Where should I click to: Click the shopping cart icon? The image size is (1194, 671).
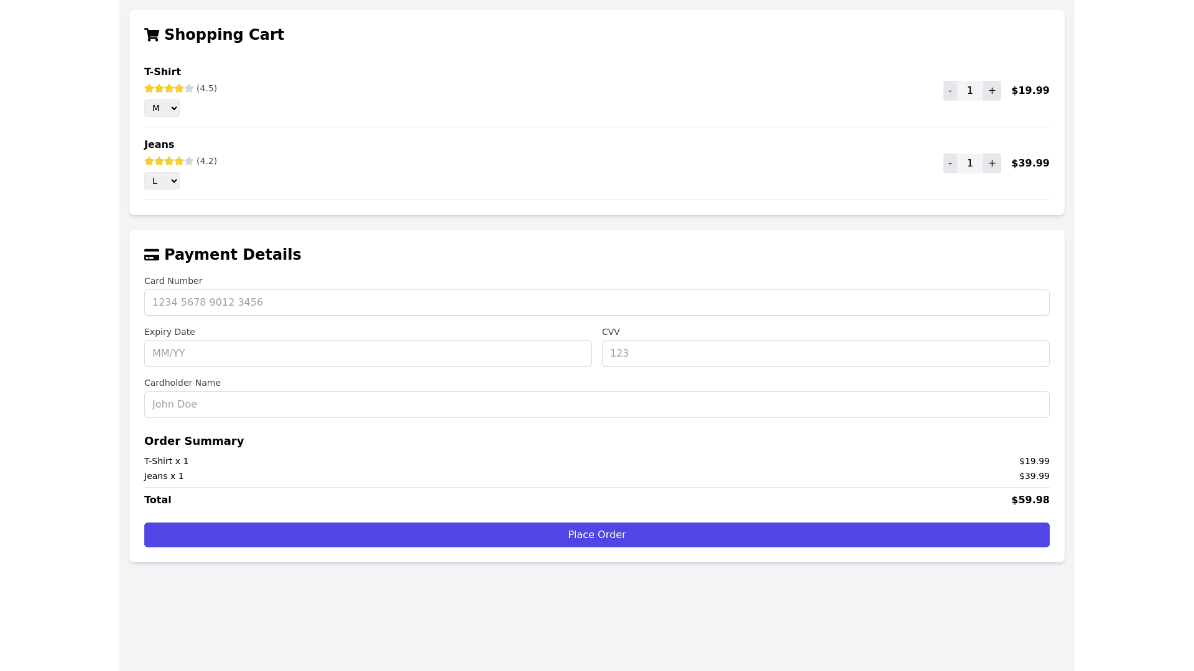[152, 35]
